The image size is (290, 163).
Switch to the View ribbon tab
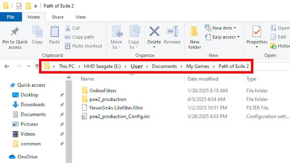click(x=80, y=17)
